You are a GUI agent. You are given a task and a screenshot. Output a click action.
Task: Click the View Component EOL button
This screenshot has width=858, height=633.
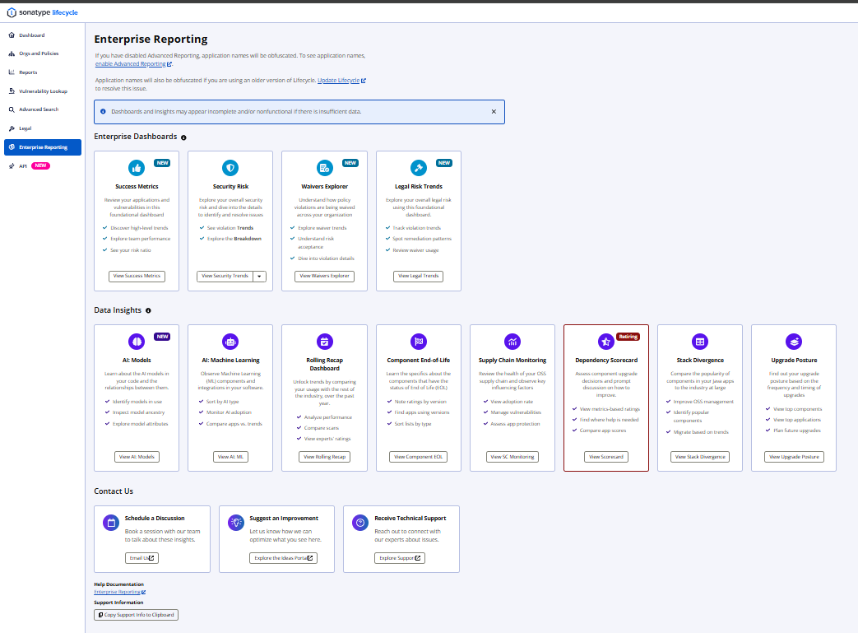[418, 457]
